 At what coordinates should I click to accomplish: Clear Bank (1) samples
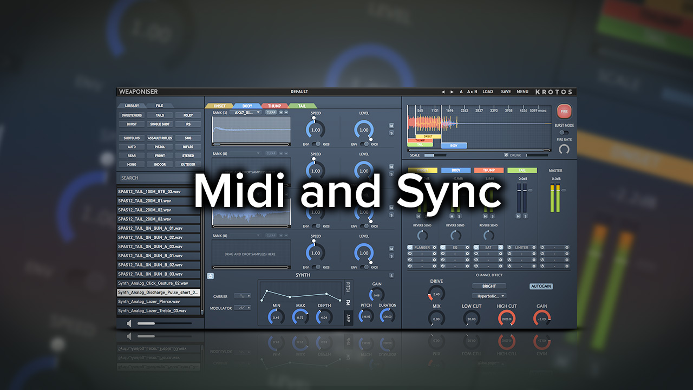click(271, 112)
